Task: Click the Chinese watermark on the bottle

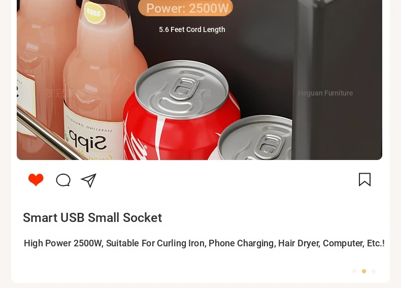Action: point(64,93)
